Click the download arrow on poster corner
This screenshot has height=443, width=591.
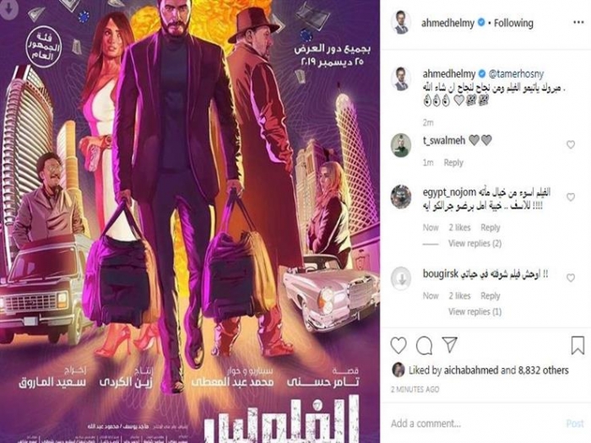pyautogui.click(x=9, y=8)
